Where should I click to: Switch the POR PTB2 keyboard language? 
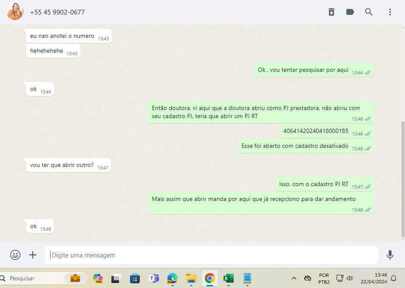(x=324, y=278)
